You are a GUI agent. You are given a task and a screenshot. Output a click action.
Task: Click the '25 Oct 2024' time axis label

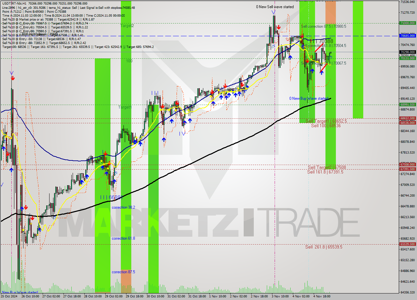pos(9,296)
